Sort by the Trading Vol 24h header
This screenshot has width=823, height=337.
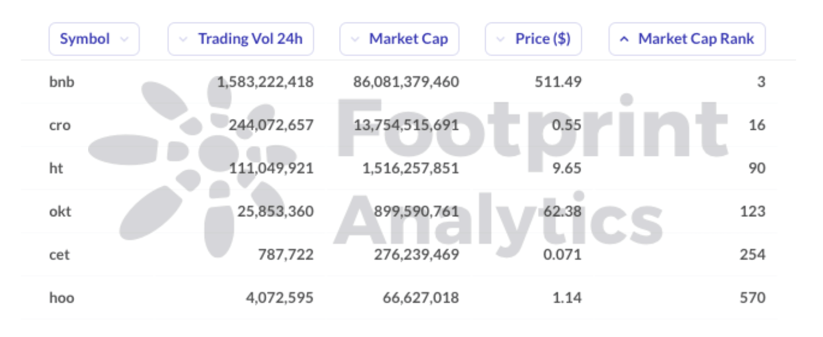pos(240,39)
